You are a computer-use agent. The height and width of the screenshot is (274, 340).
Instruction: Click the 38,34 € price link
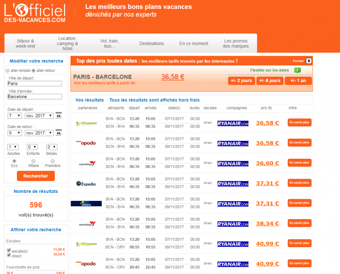267,224
